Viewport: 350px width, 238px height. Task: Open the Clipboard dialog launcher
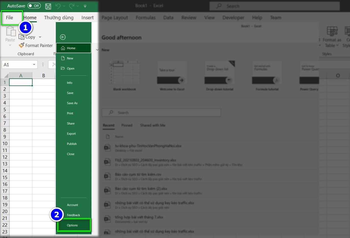pyautogui.click(x=55, y=54)
